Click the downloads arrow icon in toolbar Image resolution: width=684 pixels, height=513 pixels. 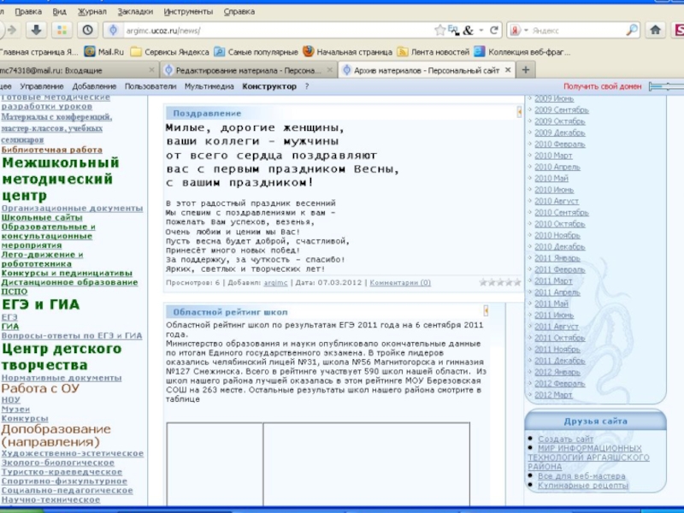pos(36,30)
